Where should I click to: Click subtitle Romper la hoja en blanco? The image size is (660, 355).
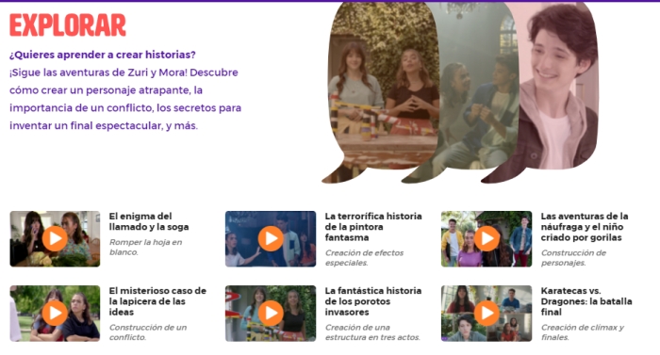tap(145, 247)
